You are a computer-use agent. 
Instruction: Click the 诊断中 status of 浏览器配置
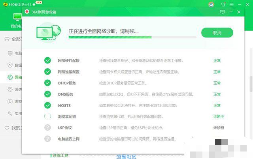coord(219,116)
